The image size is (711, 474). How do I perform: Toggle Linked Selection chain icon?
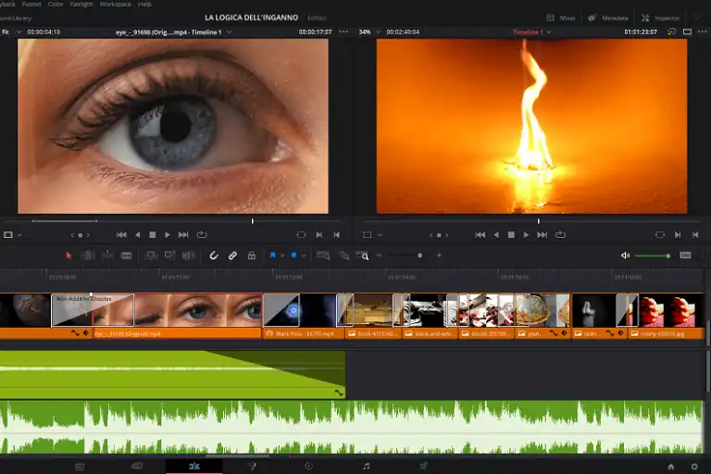pos(232,256)
